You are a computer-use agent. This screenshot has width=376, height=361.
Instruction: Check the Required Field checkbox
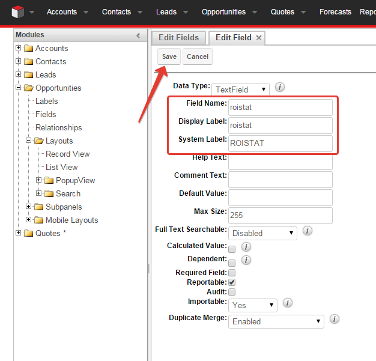(x=232, y=273)
